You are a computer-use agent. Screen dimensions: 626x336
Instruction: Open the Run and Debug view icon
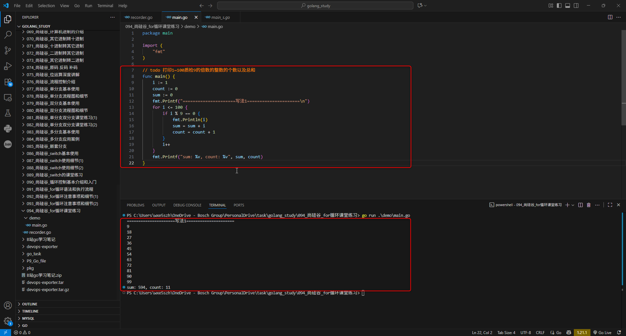[8, 66]
